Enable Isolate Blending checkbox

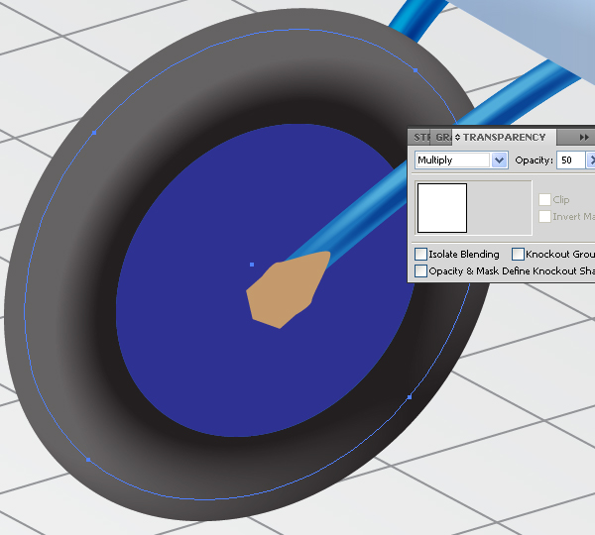[x=420, y=254]
